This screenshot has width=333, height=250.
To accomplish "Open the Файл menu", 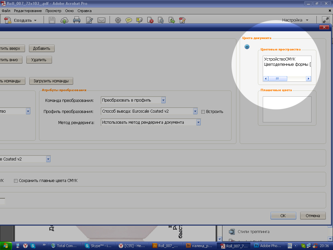I will (6, 11).
